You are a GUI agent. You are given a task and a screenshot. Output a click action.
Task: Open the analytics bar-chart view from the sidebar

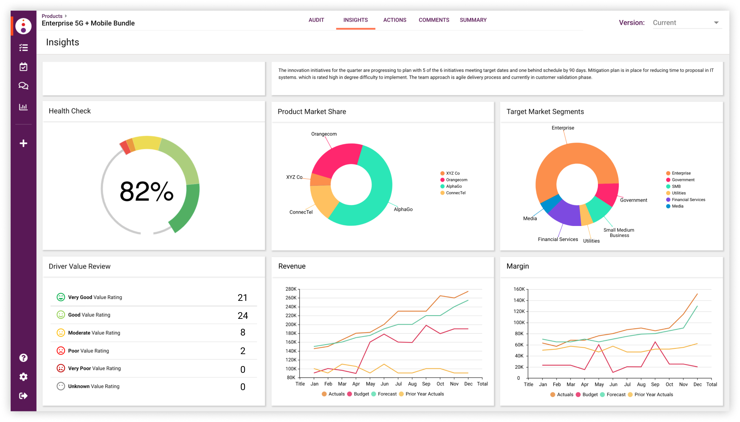click(23, 106)
